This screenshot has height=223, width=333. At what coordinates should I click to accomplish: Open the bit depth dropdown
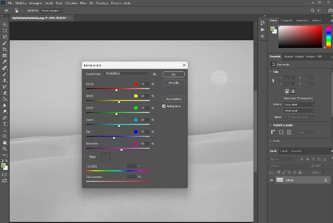pos(299,110)
